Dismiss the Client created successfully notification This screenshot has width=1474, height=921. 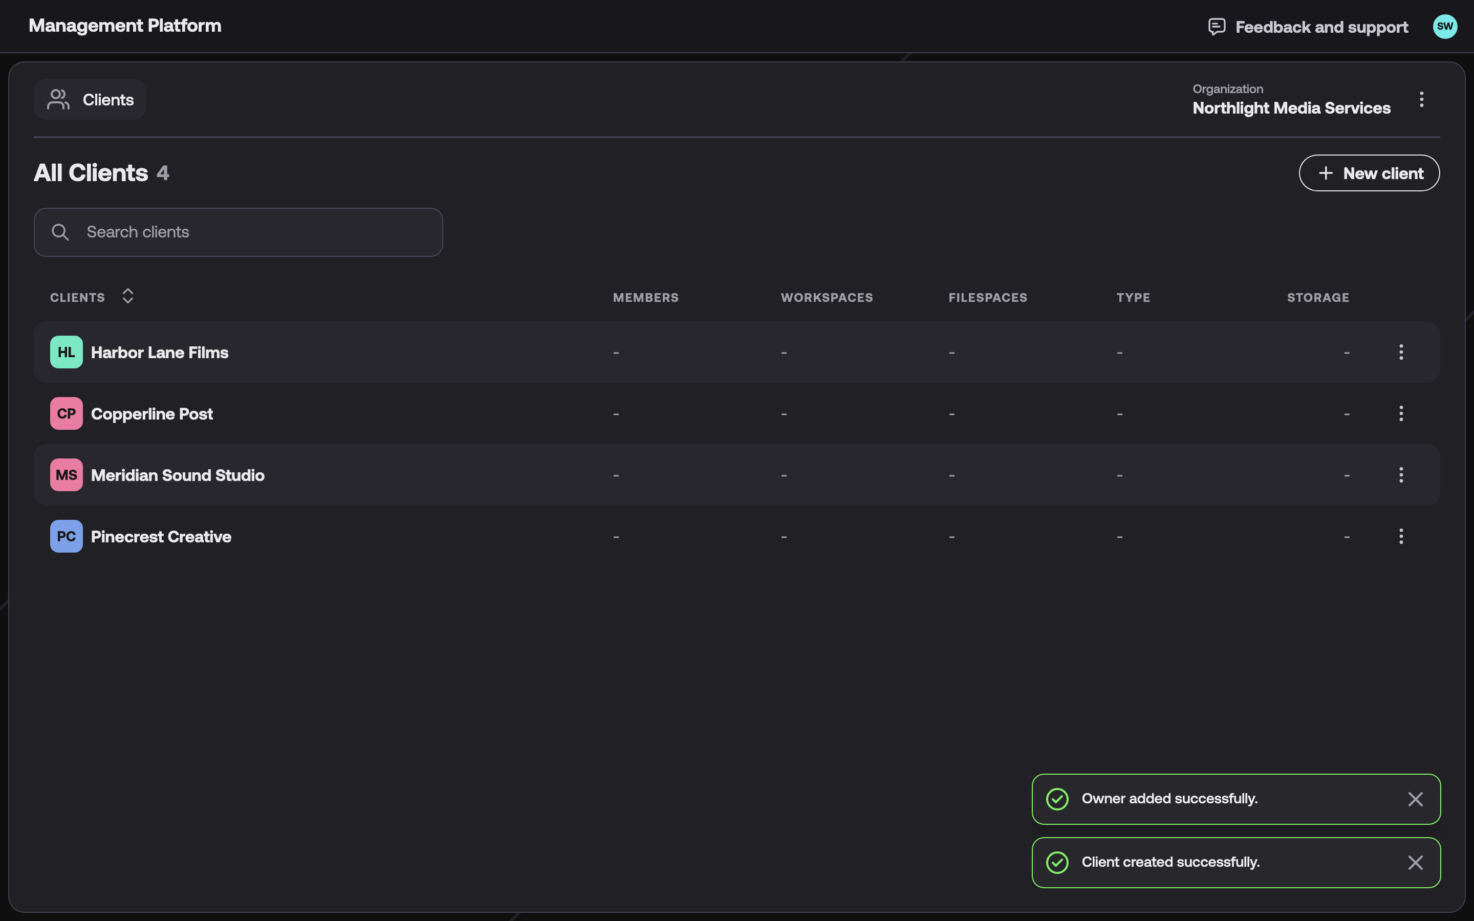(x=1415, y=863)
